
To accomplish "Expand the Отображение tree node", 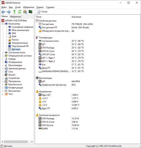I will (3, 62).
